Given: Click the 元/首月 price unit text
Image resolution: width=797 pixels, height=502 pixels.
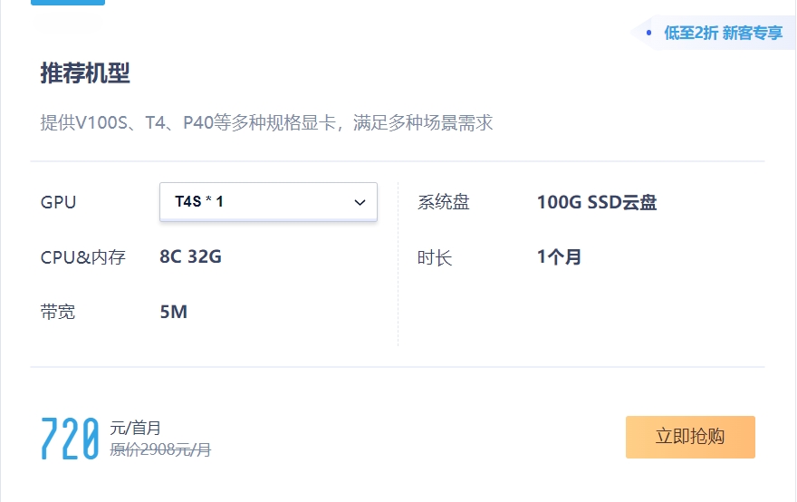Looking at the screenshot, I should click(x=135, y=429).
